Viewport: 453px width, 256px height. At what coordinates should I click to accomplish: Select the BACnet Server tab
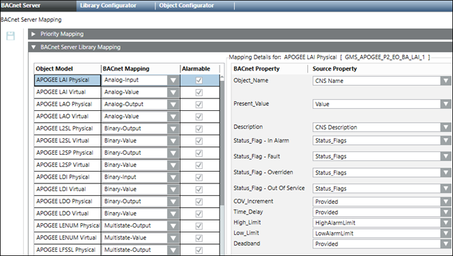[21, 6]
